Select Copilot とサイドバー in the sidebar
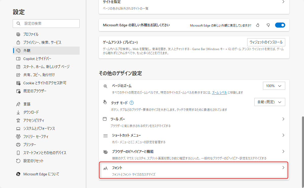The width and height of the screenshot is (304, 188). (46, 59)
